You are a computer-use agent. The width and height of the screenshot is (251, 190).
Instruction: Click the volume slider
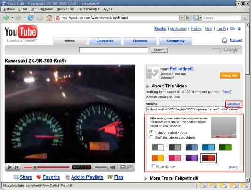coord(102,167)
